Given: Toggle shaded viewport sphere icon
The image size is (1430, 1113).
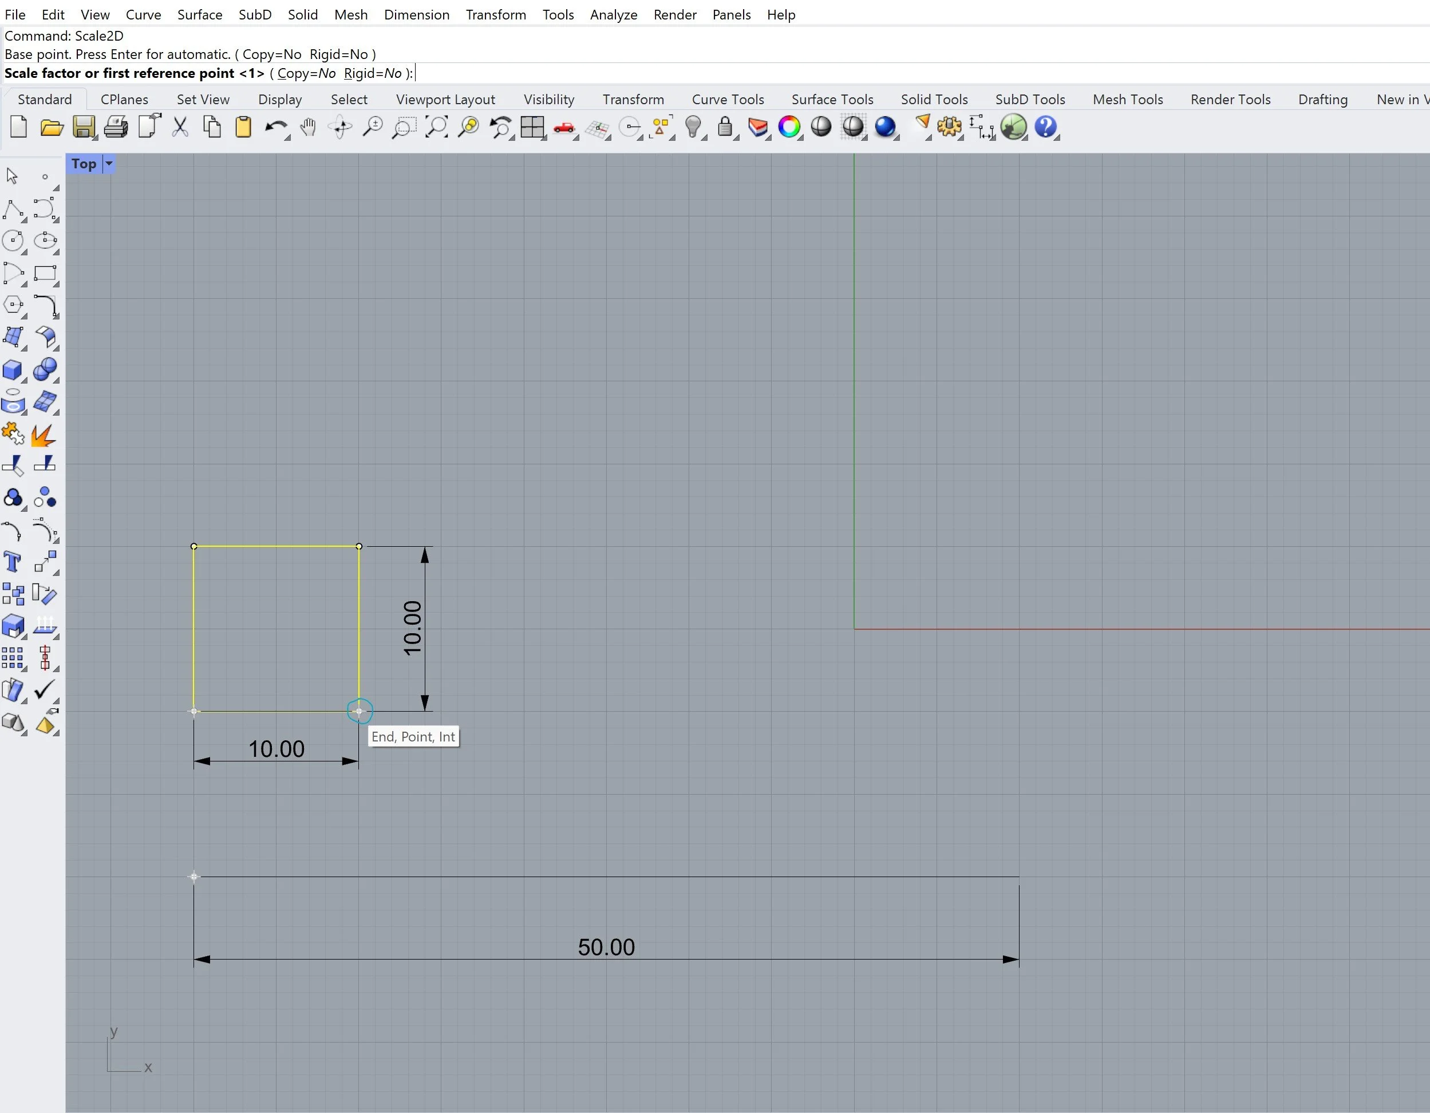Looking at the screenshot, I should 821,127.
